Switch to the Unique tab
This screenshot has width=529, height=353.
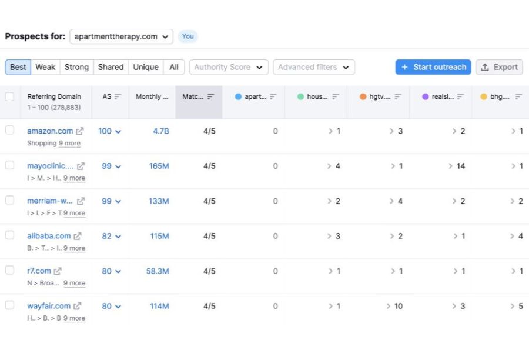point(146,67)
